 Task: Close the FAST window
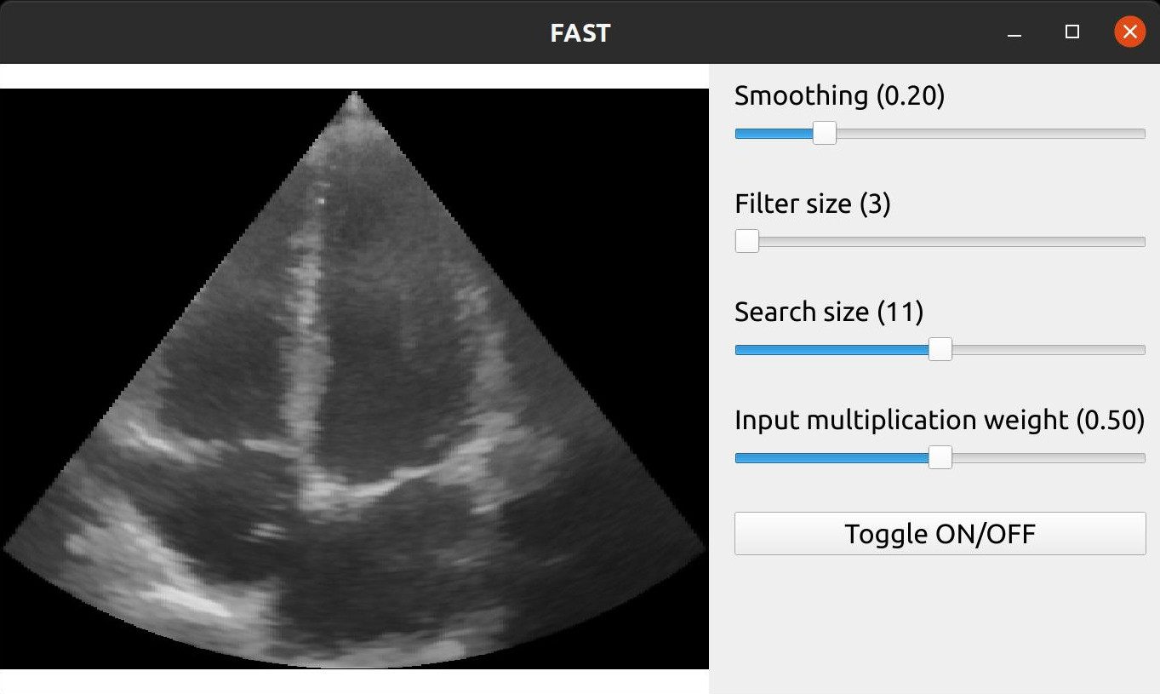click(x=1129, y=32)
